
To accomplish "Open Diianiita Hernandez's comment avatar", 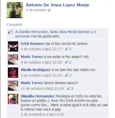I will pos(13,99).
